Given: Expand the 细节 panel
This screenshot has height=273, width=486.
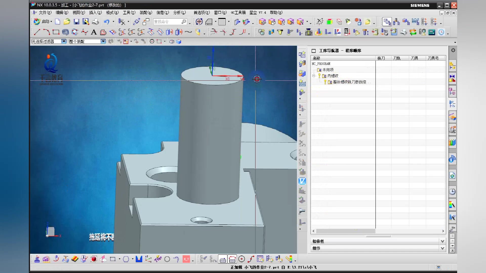Looking at the screenshot, I should [x=442, y=248].
